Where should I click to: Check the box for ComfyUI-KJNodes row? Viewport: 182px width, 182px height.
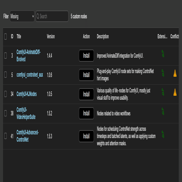[x=6, y=94]
